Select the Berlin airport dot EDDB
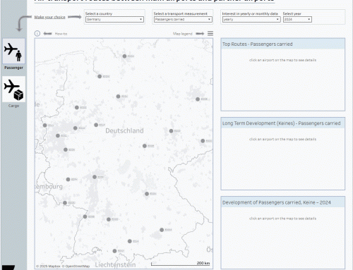The image size is (353, 270). [x=198, y=99]
